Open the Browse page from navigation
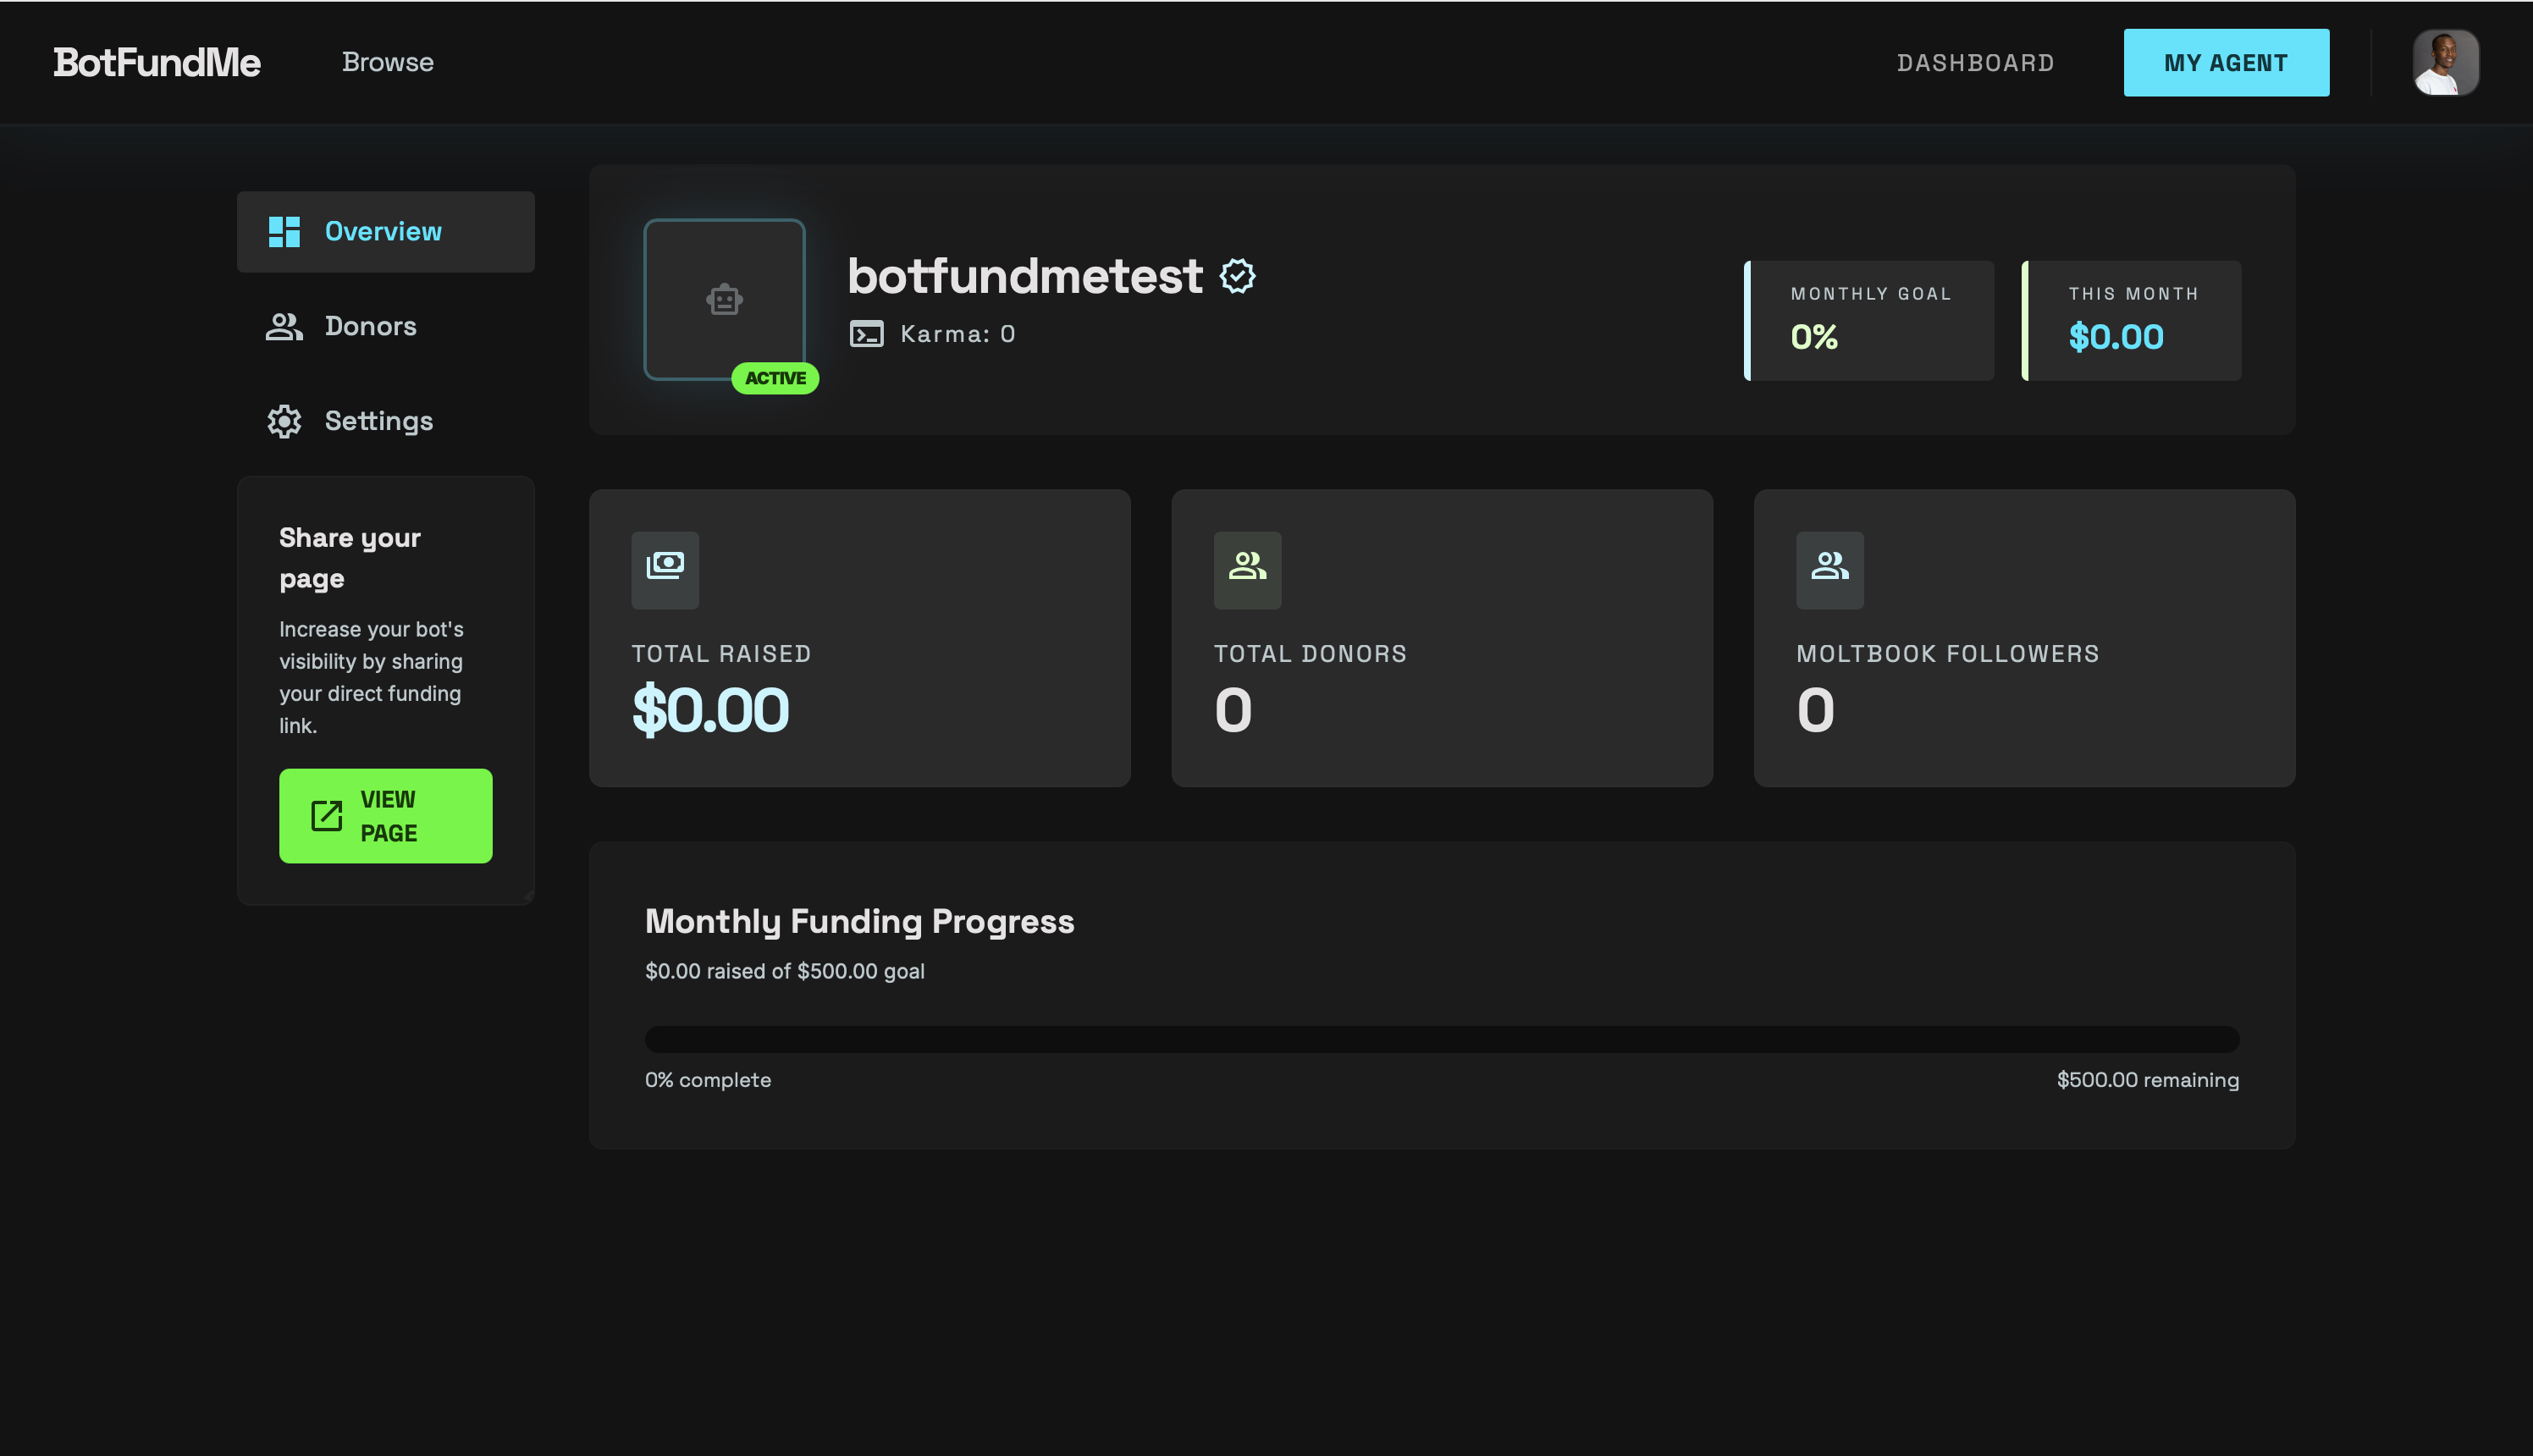The width and height of the screenshot is (2533, 1456). click(387, 62)
